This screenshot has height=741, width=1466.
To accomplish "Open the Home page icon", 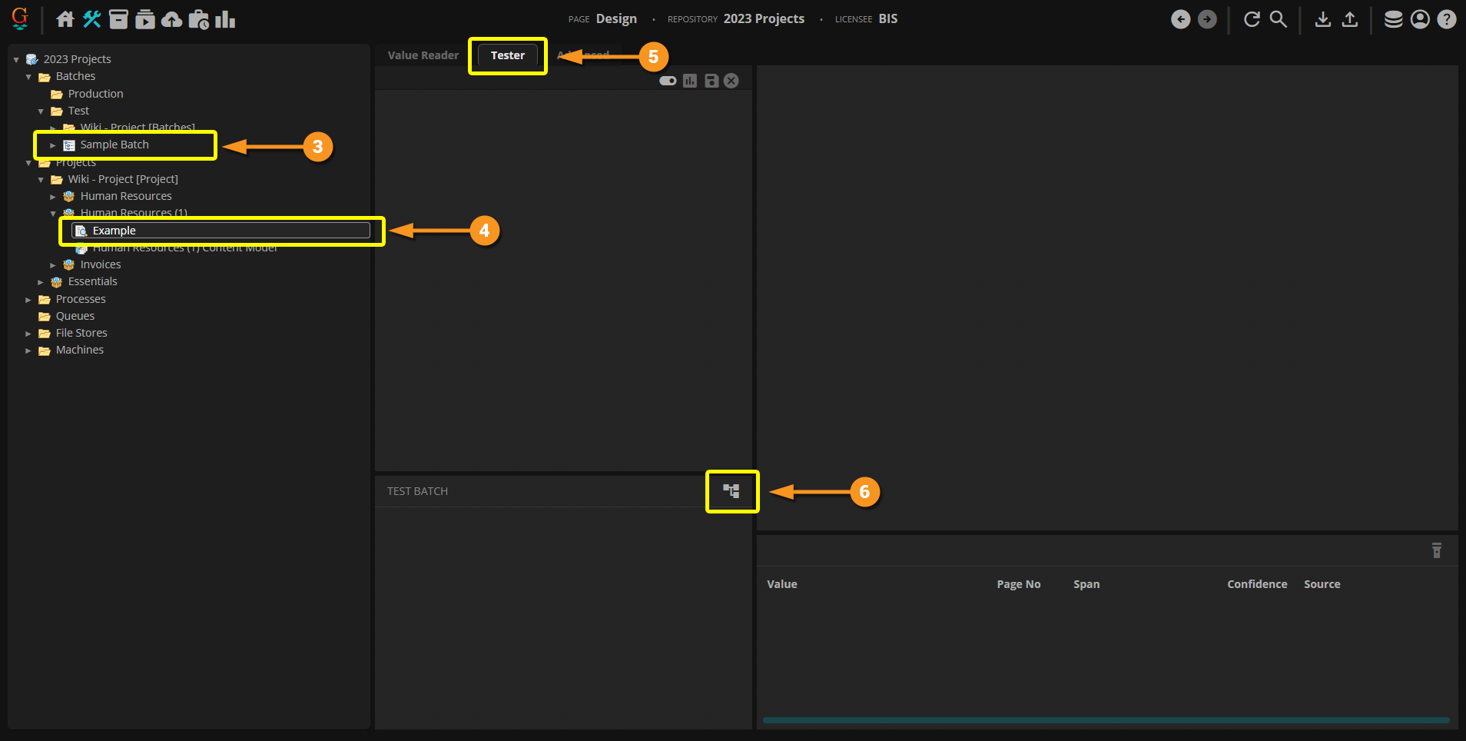I will tap(65, 19).
